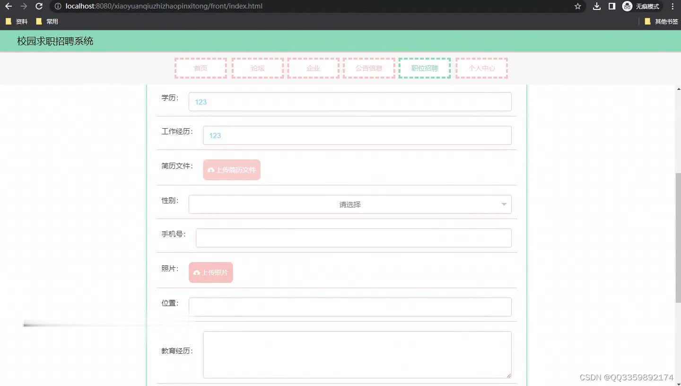This screenshot has width=681, height=386.
Task: Click the 校园求职招聘系统 site title
Action: tap(55, 41)
